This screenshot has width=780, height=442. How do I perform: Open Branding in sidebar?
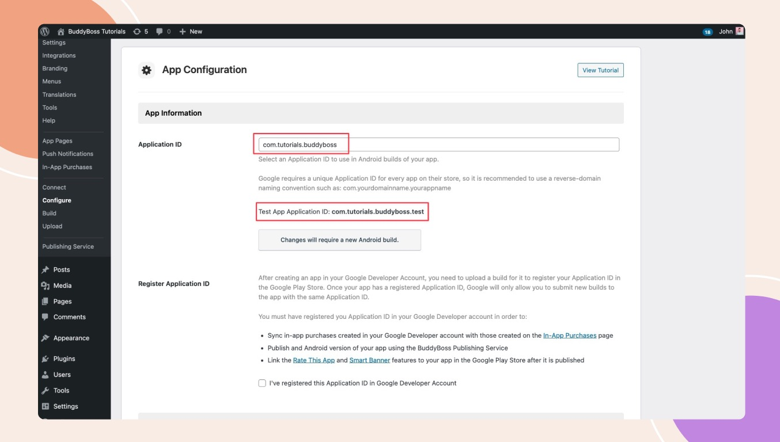coord(55,68)
